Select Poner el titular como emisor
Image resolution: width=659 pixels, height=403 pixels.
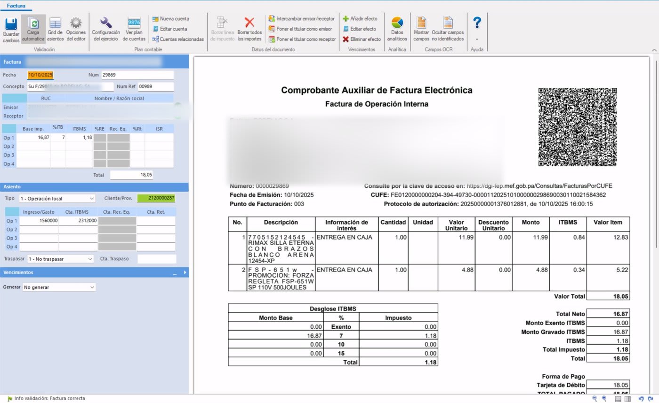pyautogui.click(x=300, y=29)
